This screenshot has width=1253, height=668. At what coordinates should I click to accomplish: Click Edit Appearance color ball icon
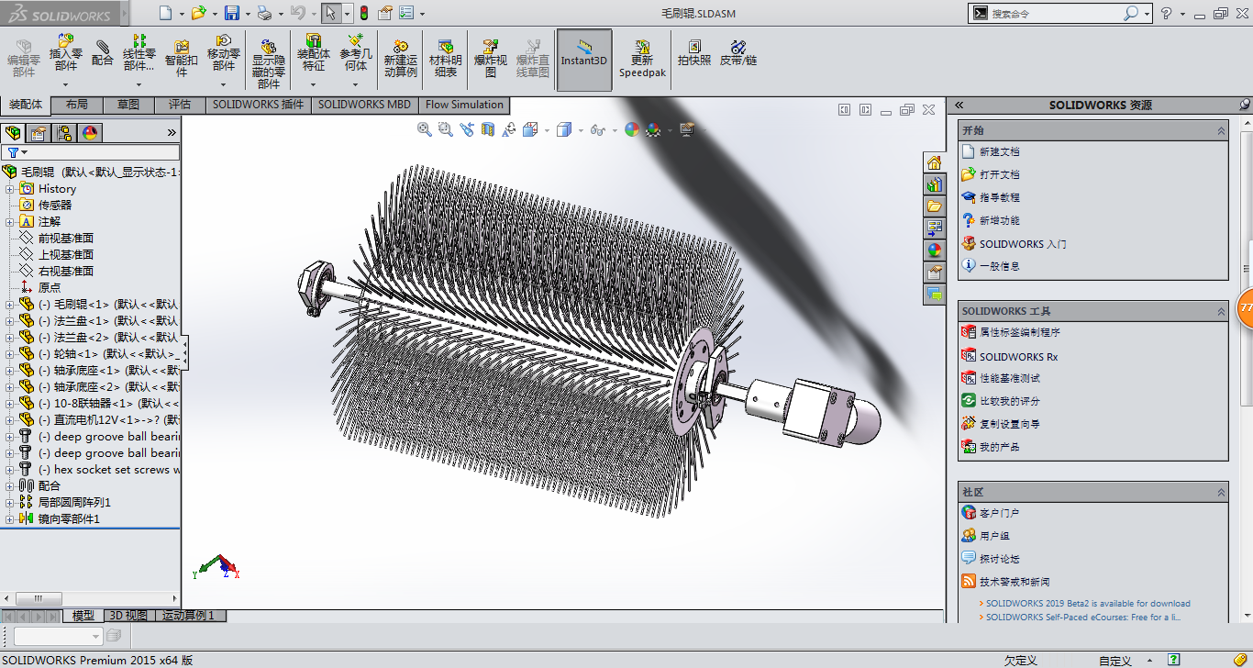632,129
